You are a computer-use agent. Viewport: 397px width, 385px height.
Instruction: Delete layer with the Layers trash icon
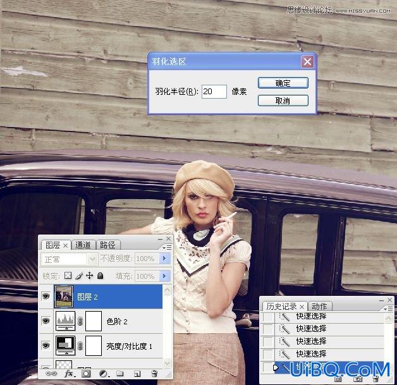click(x=154, y=374)
